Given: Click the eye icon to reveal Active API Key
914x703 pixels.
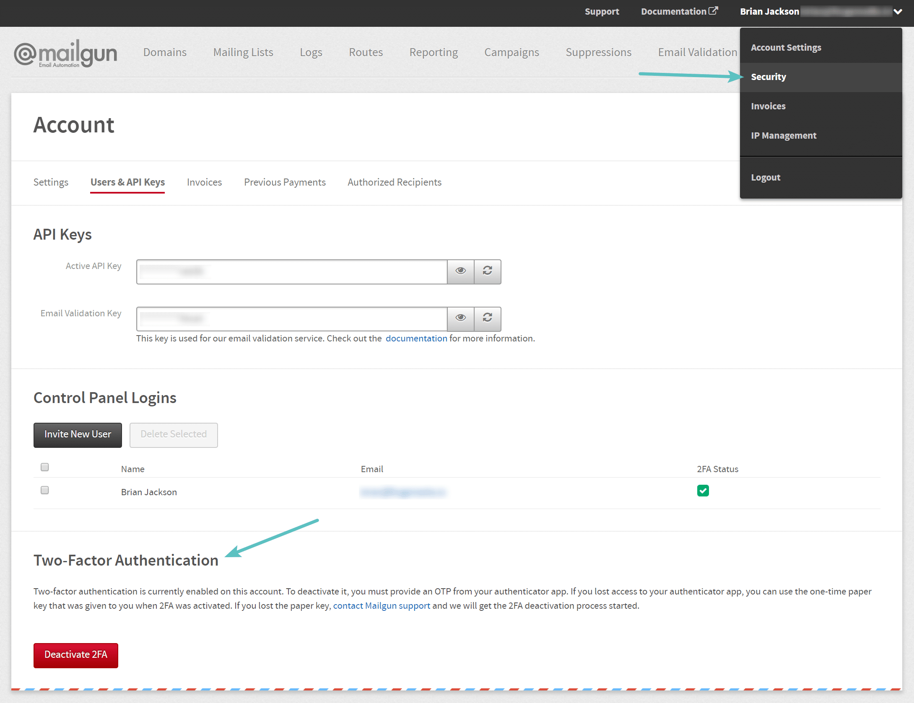Looking at the screenshot, I should (x=460, y=270).
